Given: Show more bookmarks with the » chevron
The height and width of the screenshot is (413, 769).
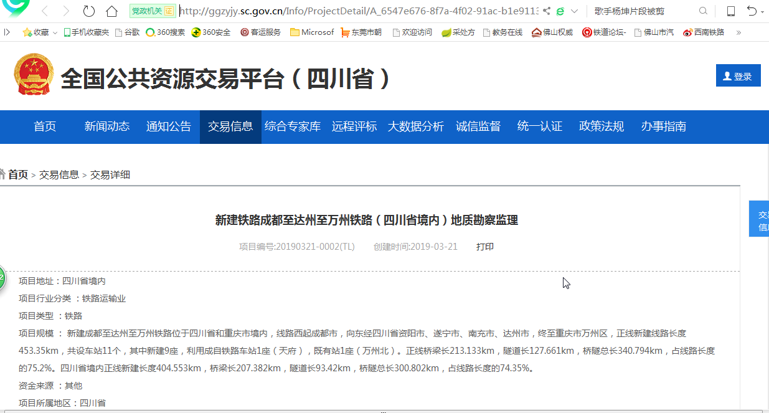Looking at the screenshot, I should click(739, 32).
